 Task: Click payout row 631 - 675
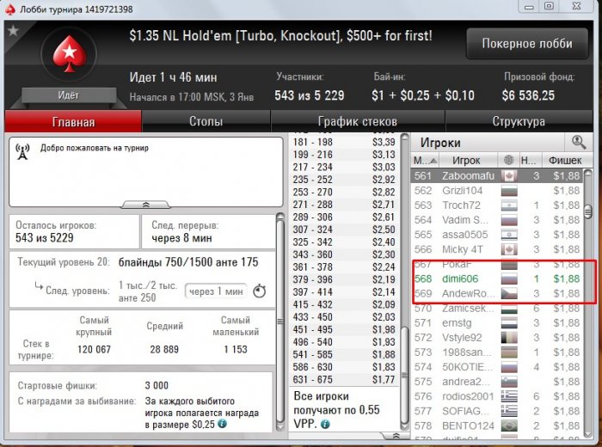point(344,379)
